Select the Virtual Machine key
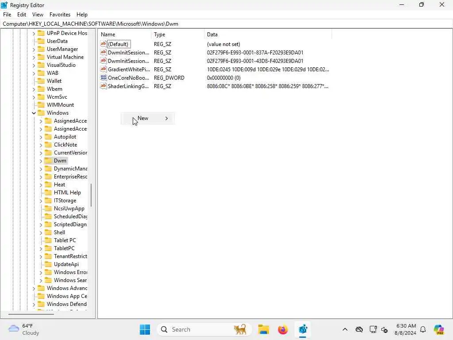The width and height of the screenshot is (453, 340). coord(65,57)
